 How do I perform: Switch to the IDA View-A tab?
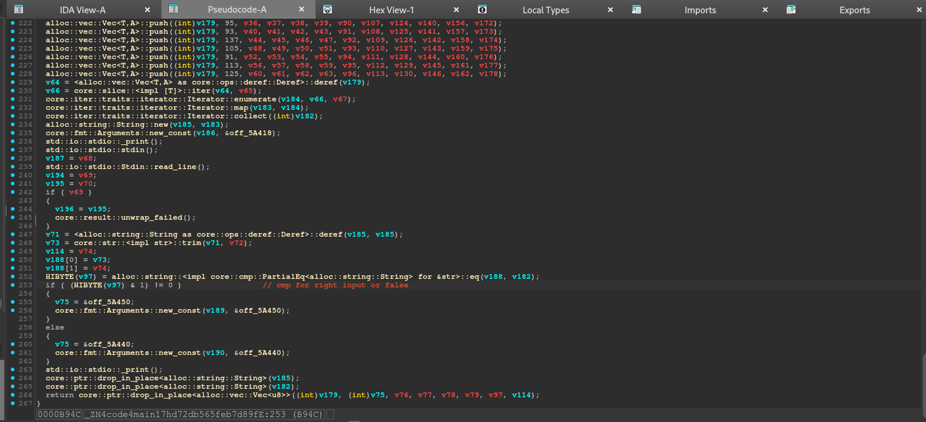point(82,10)
